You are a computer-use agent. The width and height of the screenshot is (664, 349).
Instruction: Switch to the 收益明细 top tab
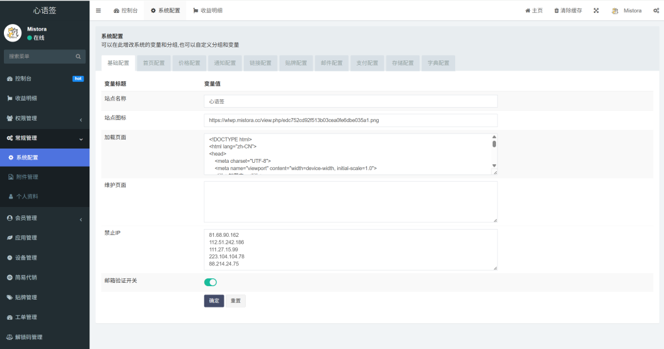(207, 10)
